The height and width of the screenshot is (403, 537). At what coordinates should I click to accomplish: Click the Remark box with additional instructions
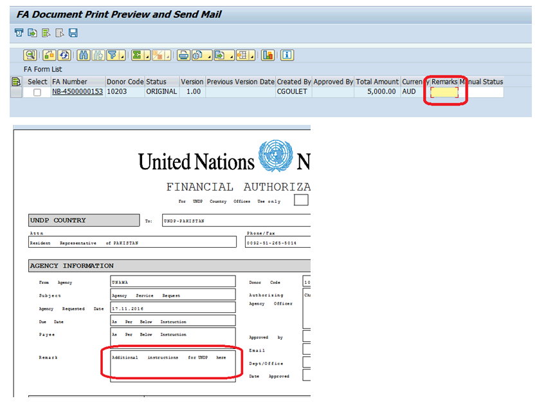tap(173, 366)
